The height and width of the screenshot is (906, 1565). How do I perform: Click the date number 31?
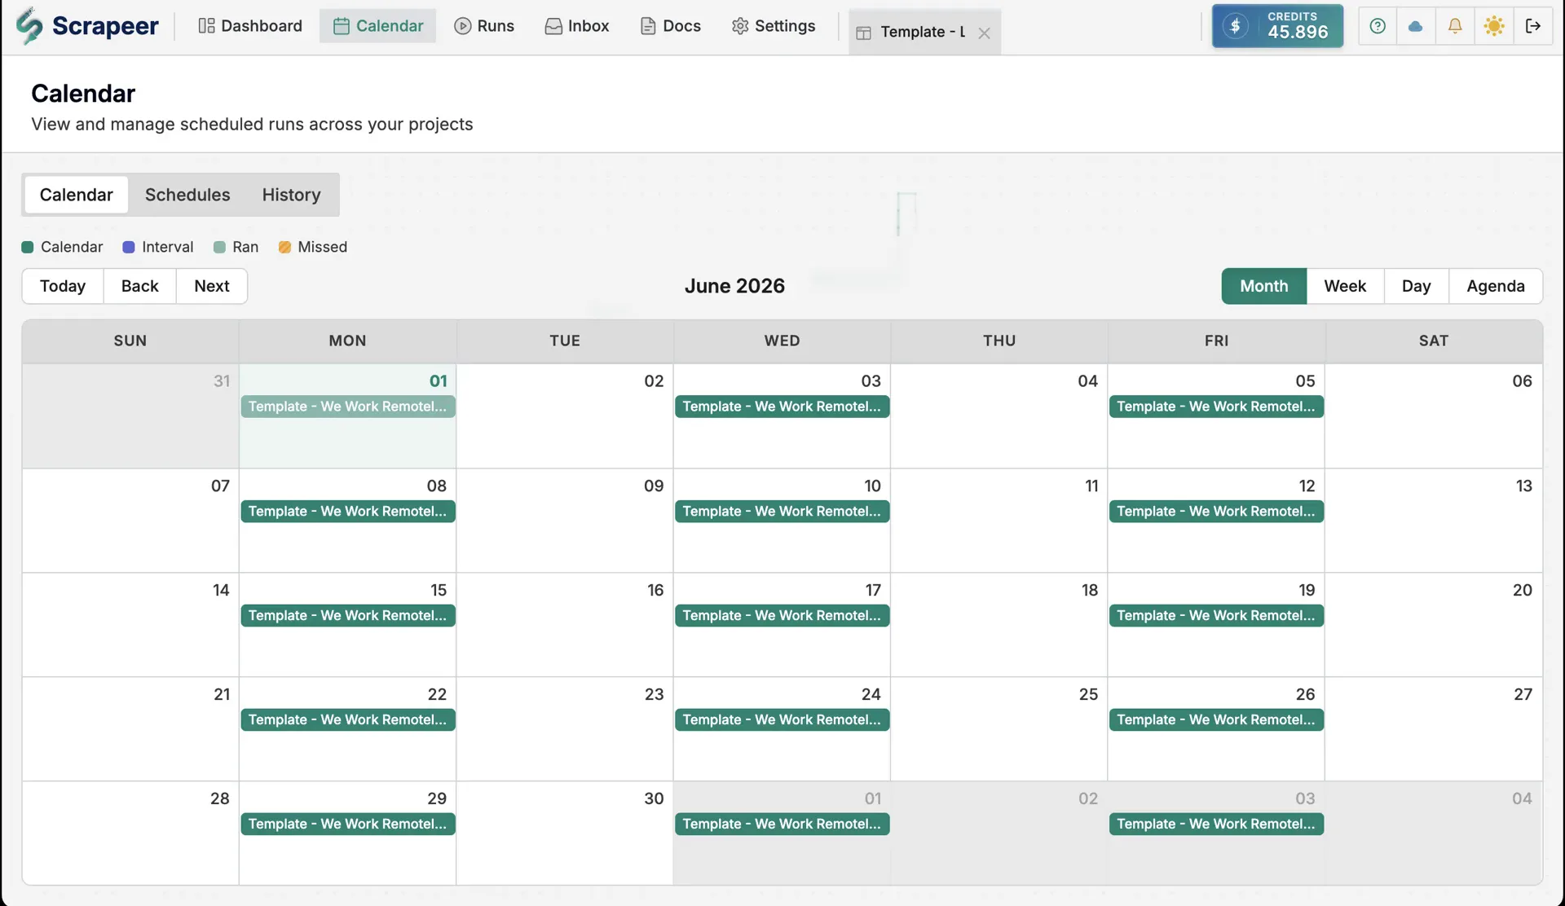coord(222,380)
